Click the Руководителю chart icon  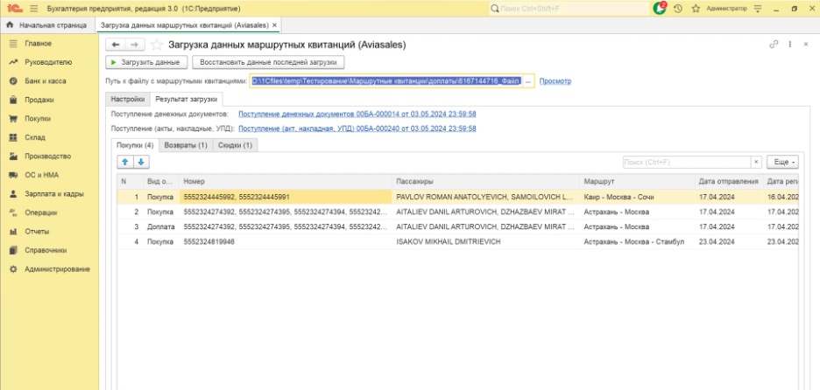(14, 62)
